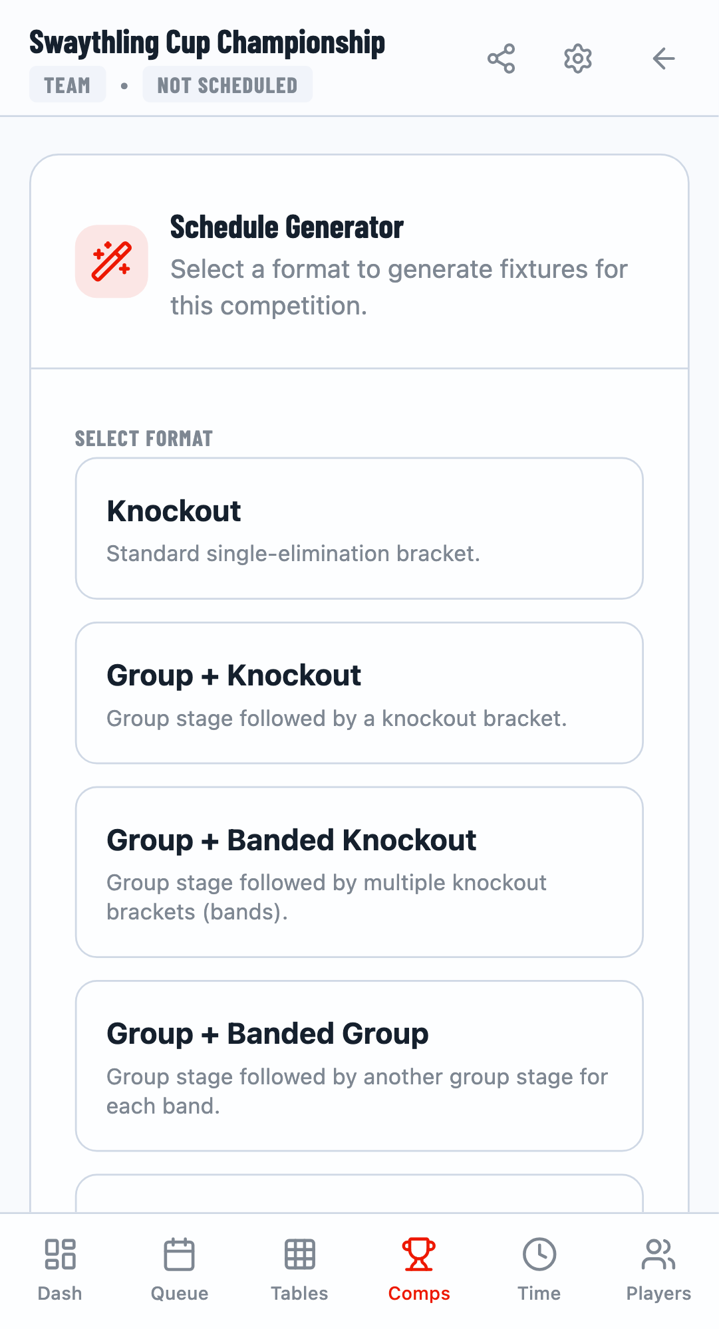The width and height of the screenshot is (719, 1329).
Task: Select the Group + Banded Knockout format
Action: 359,871
